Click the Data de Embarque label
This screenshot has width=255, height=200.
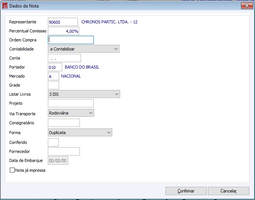(x=26, y=160)
